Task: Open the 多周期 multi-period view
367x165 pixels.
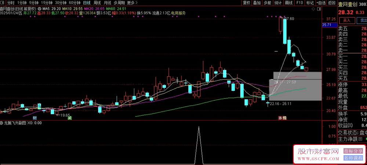Action: pyautogui.click(x=119, y=3)
